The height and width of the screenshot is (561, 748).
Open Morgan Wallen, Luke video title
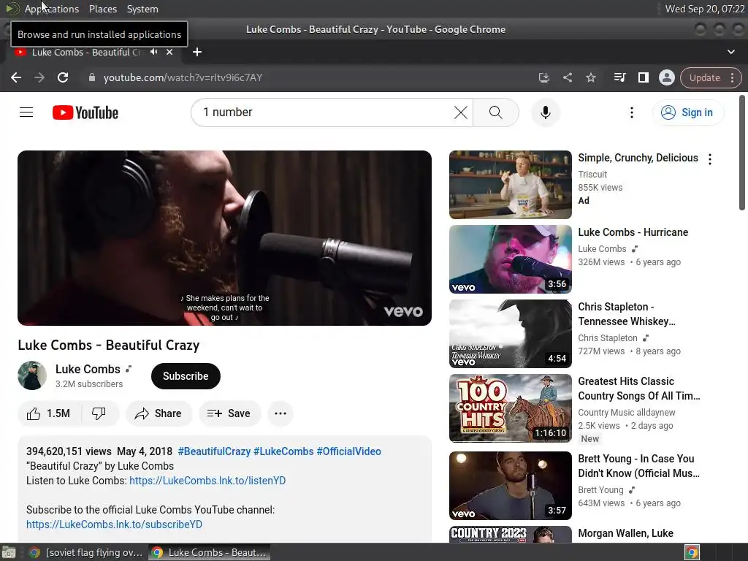pos(625,533)
